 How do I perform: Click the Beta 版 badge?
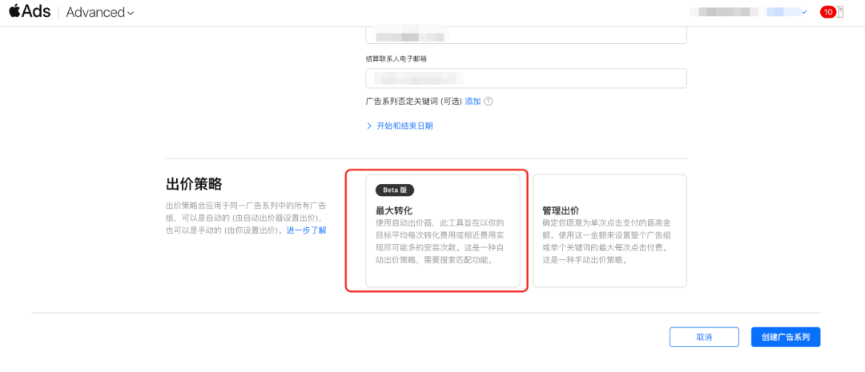click(394, 190)
